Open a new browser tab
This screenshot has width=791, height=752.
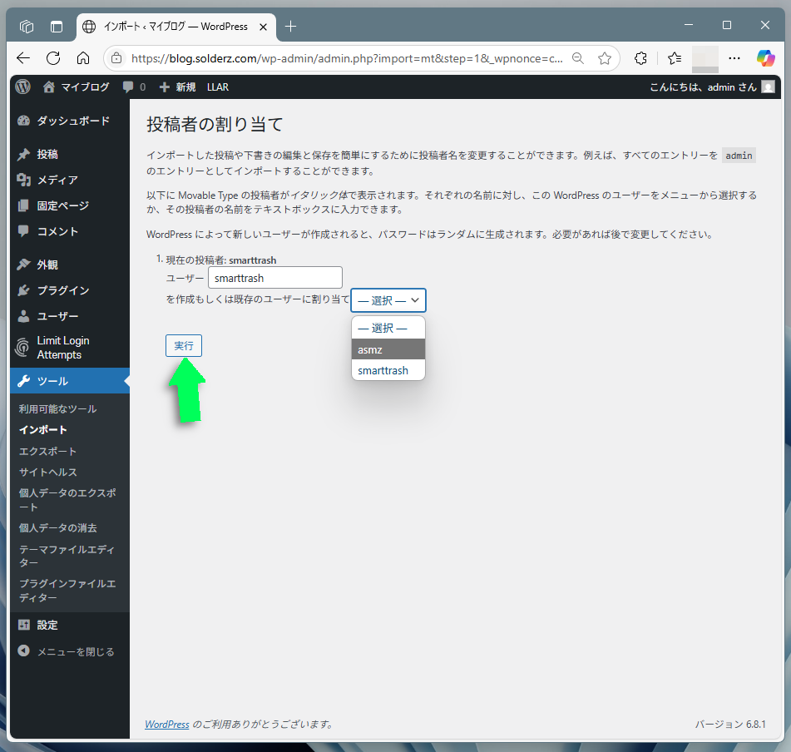coord(290,26)
